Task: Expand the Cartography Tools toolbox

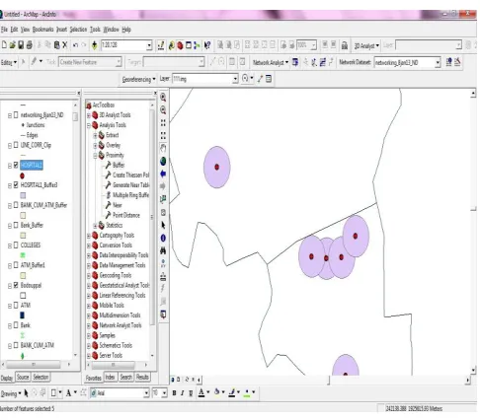Action: (x=89, y=236)
